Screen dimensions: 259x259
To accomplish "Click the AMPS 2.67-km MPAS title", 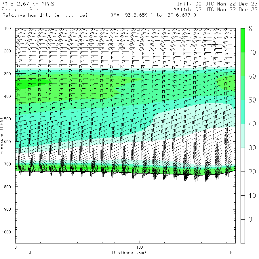I will [28, 4].
